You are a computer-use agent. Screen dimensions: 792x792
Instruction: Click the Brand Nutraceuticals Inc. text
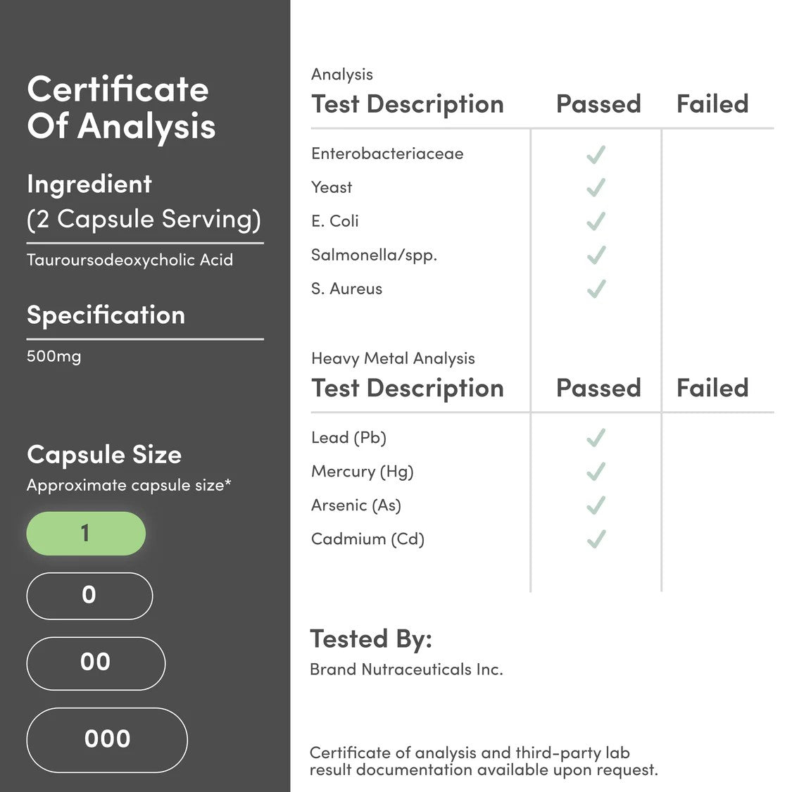click(x=406, y=670)
